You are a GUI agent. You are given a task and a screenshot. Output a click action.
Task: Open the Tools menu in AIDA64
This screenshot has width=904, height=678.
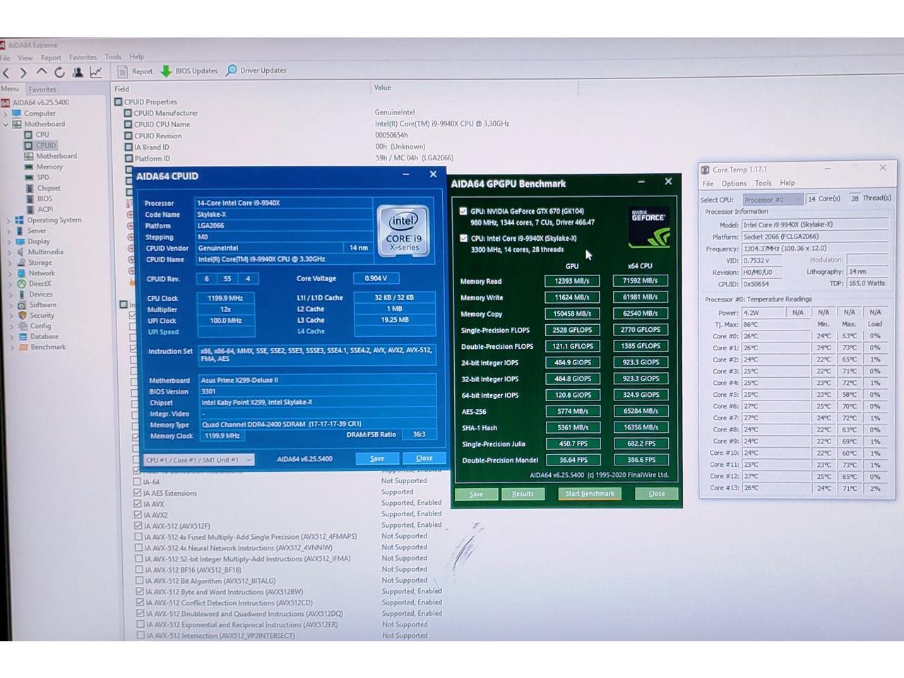tap(113, 57)
